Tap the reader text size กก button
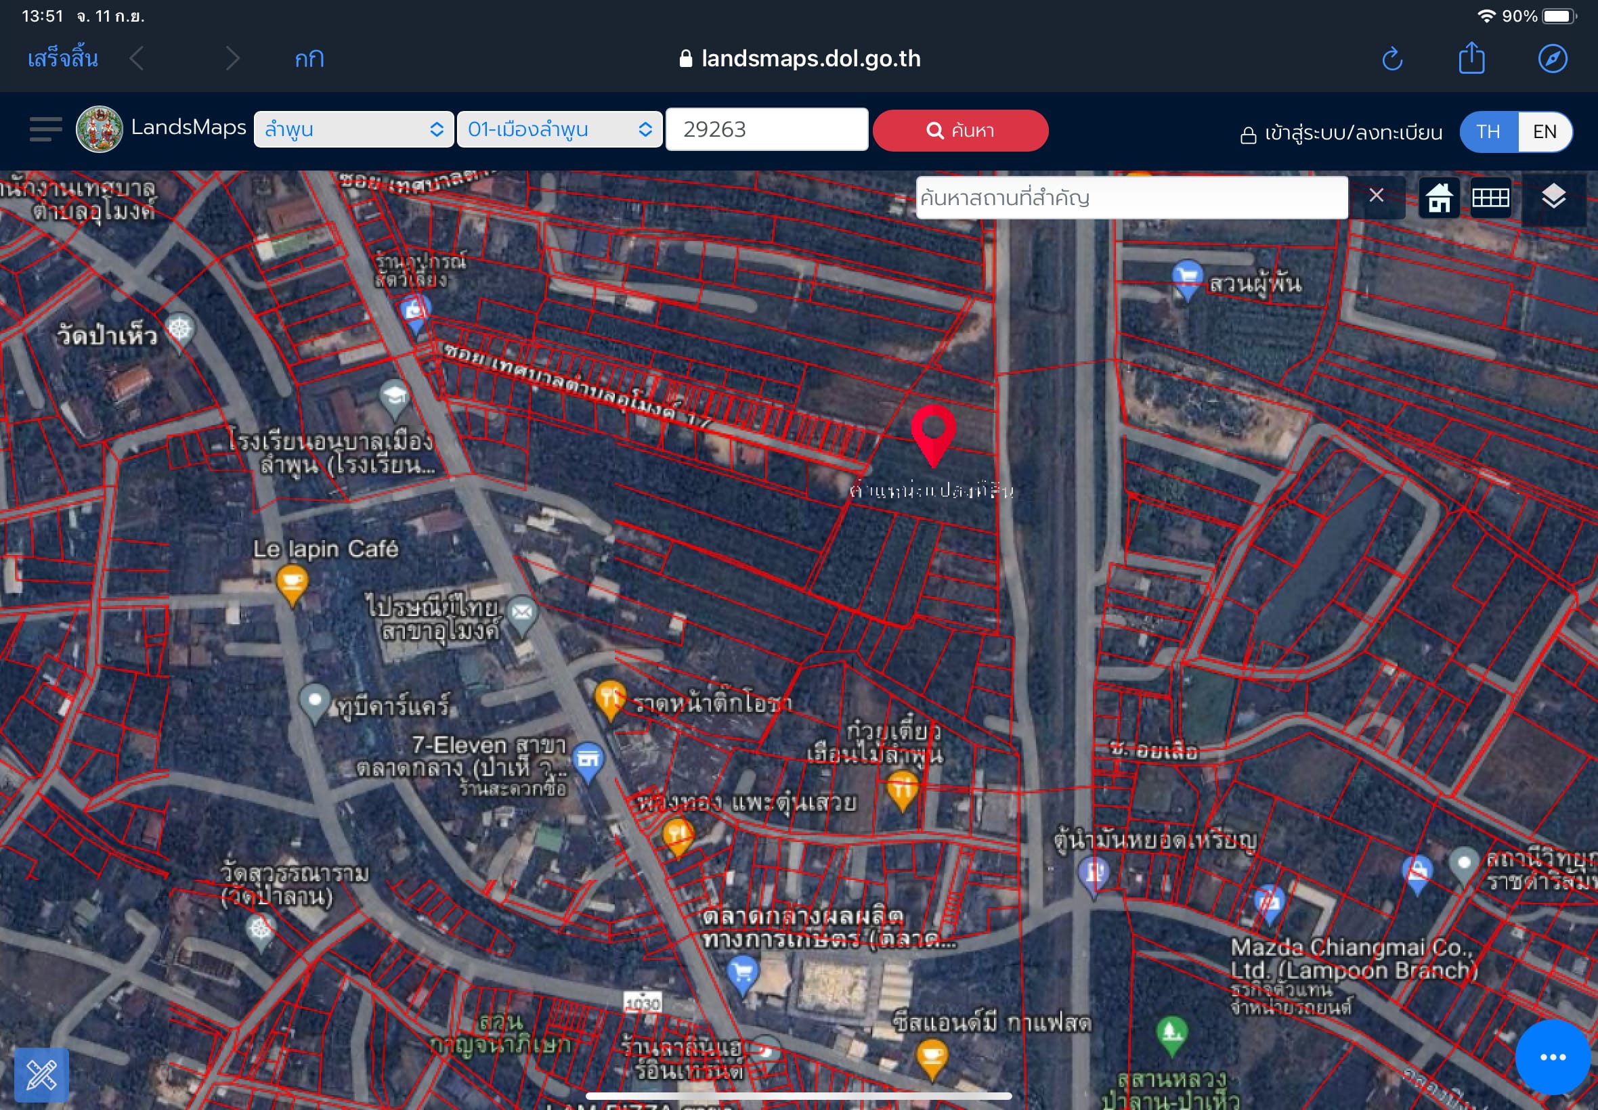This screenshot has width=1598, height=1110. point(309,59)
